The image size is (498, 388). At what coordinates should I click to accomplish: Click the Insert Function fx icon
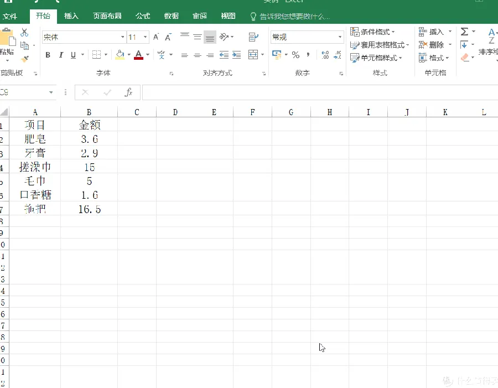pyautogui.click(x=128, y=92)
